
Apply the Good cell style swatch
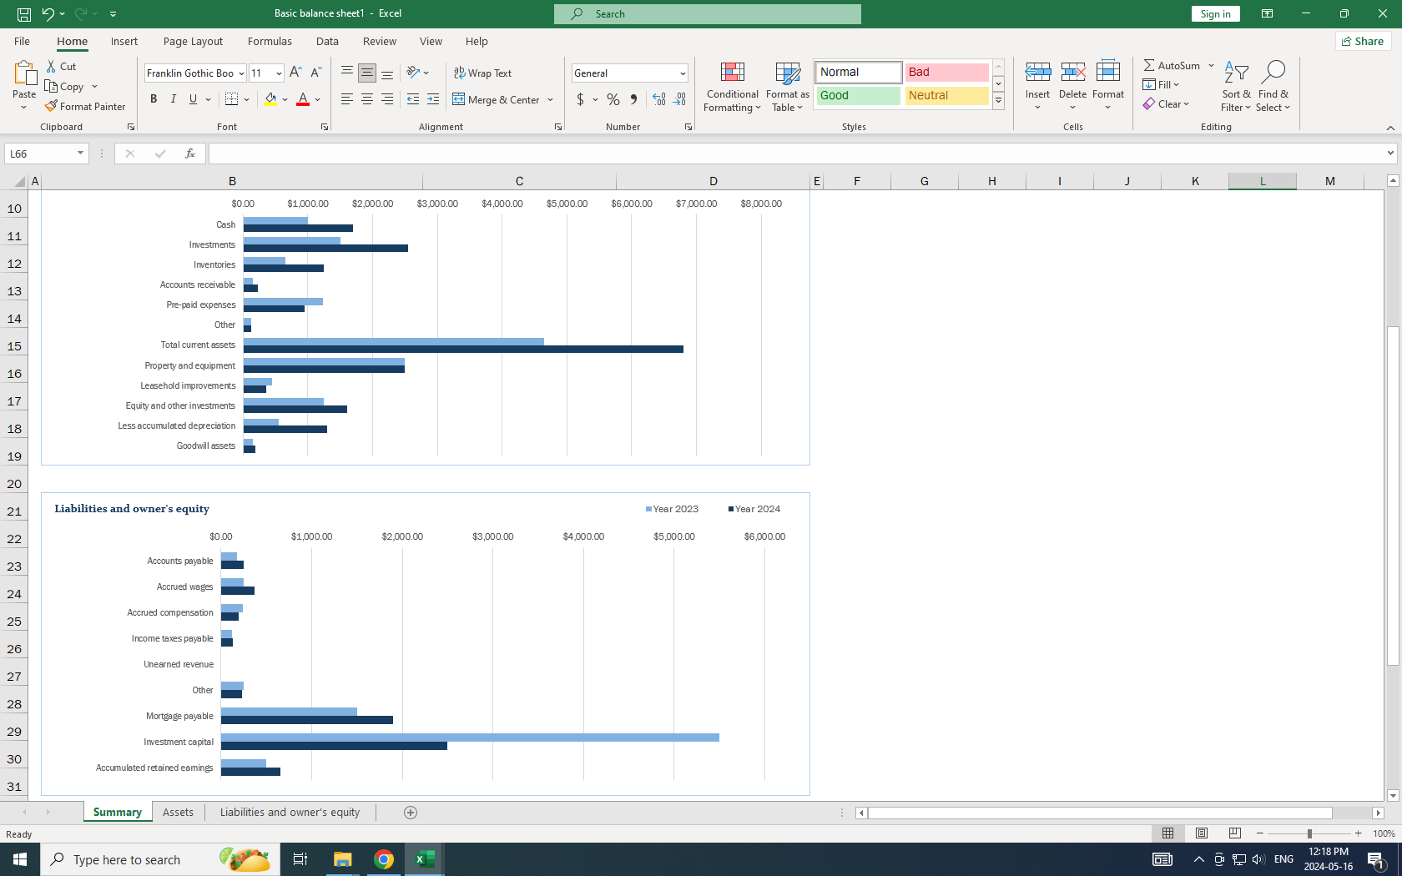tap(858, 95)
